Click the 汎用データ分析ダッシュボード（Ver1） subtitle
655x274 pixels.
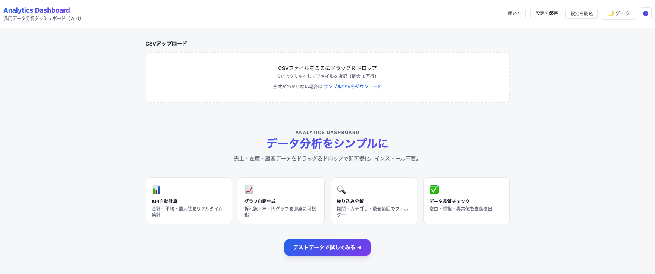tap(42, 18)
